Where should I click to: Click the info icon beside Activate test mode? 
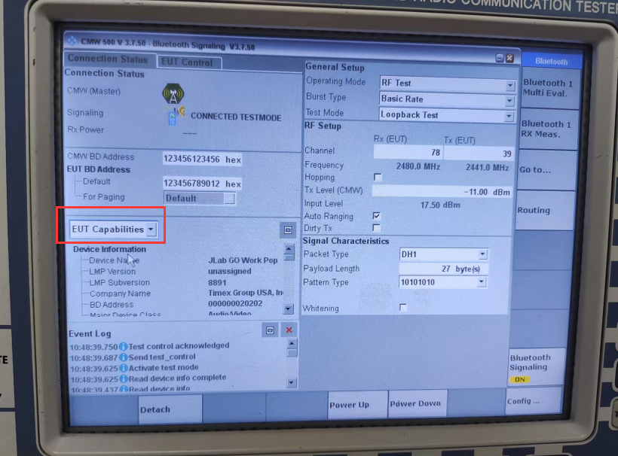click(x=123, y=368)
